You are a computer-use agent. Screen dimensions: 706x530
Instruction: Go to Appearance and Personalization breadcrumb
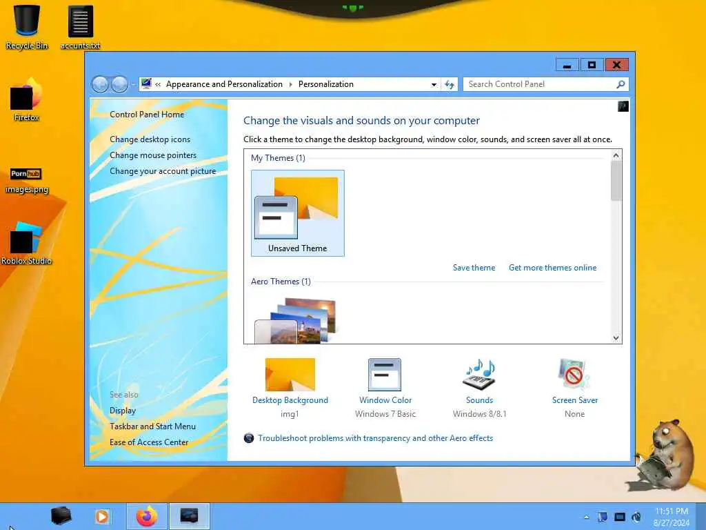tap(224, 84)
